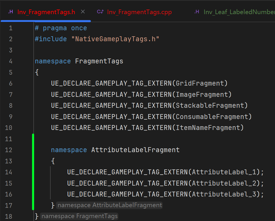Open the Inv_Leaf_LabeledNumber header tab
The width and height of the screenshot is (275, 221).
pos(239,12)
